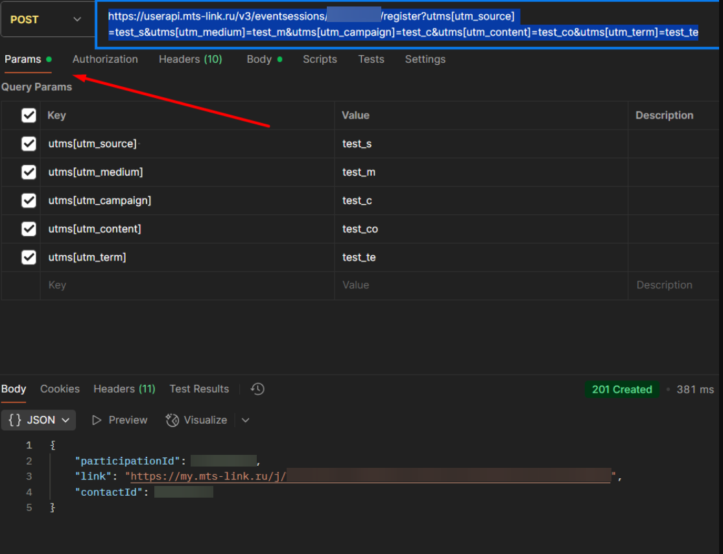723x554 pixels.
Task: Click the empty Description field in last row
Action: (x=674, y=285)
